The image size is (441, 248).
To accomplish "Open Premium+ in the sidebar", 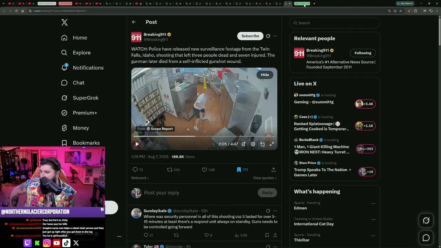I will point(79,113).
